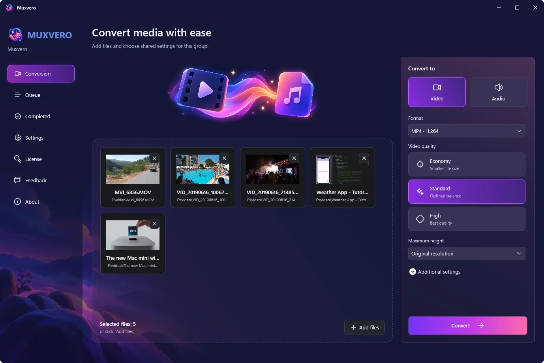Start conversion with the Convert button
The image size is (544, 363).
click(x=468, y=325)
